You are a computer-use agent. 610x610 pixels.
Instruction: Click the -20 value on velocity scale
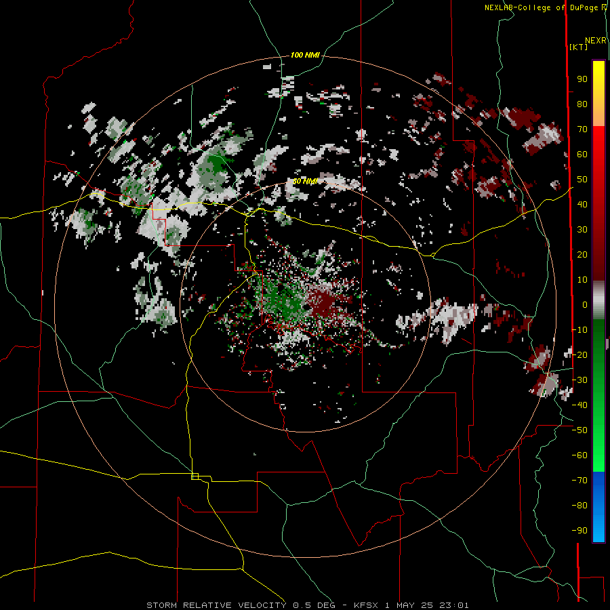(x=579, y=354)
